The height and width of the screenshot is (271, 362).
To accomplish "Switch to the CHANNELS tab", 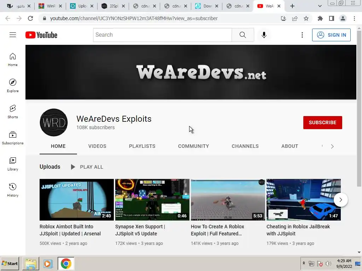I will (x=245, y=146).
